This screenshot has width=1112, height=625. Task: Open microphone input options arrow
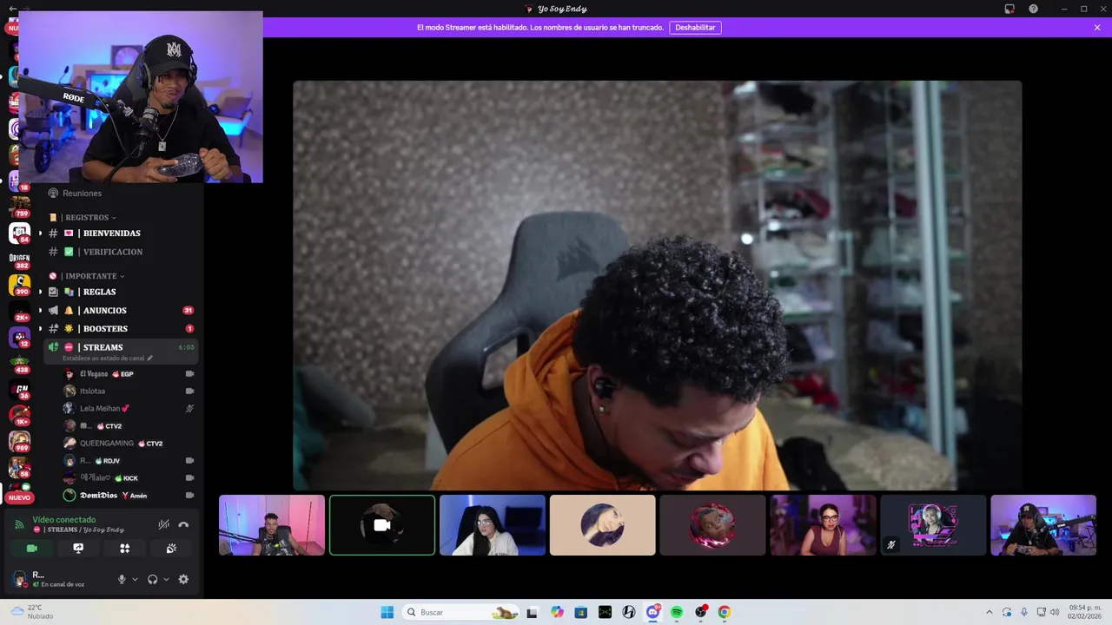tap(135, 579)
